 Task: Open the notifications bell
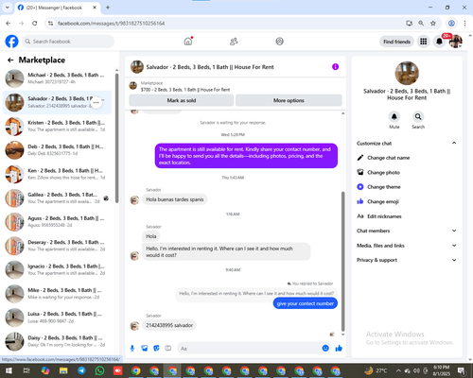(439, 42)
